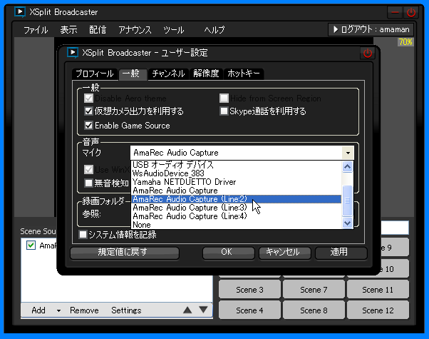Switch to the ホットキー tab

[x=244, y=74]
